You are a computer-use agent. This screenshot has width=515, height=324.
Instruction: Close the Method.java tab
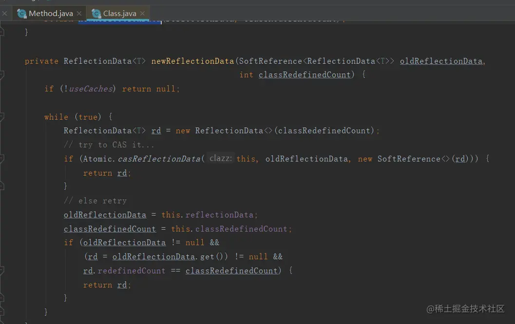point(79,14)
